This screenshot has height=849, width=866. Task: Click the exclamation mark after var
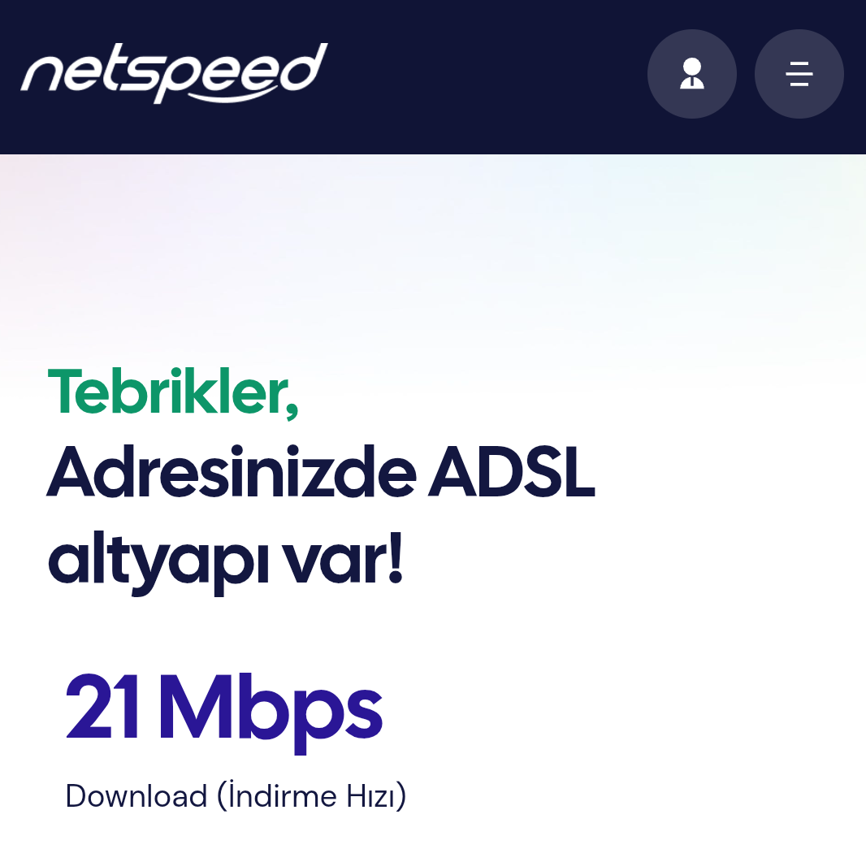tap(395, 558)
